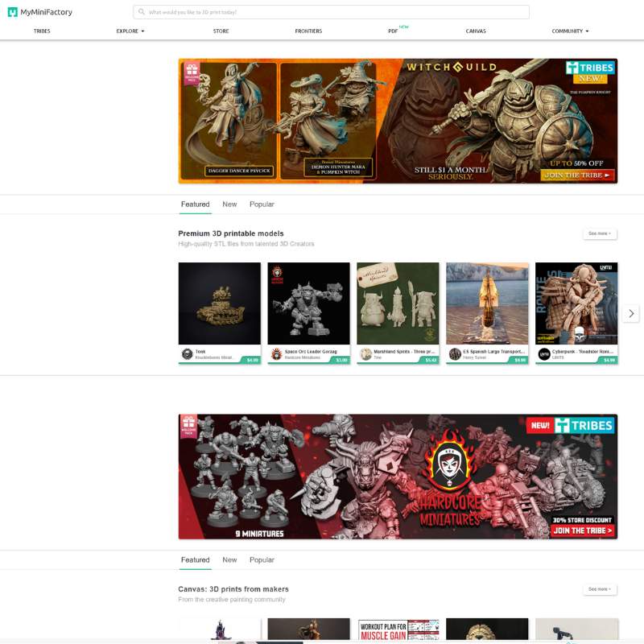Image resolution: width=644 pixels, height=644 pixels.
Task: Expand the Community dropdown menu
Action: tap(570, 31)
